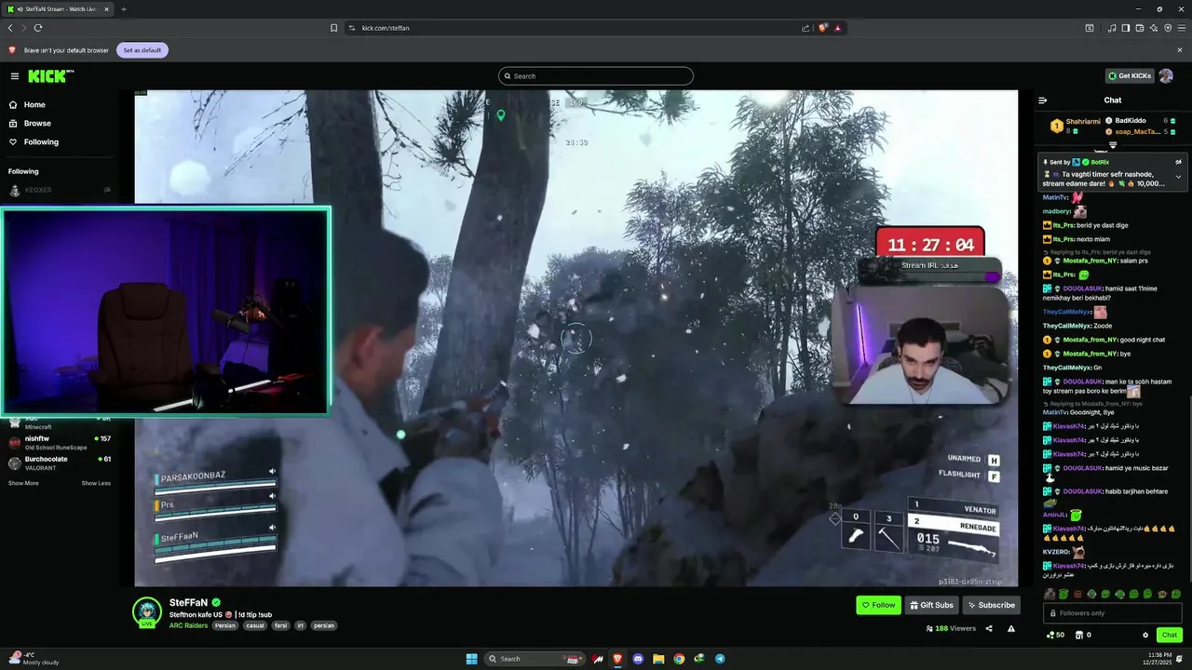Open the shop icon showing 0

click(1083, 635)
